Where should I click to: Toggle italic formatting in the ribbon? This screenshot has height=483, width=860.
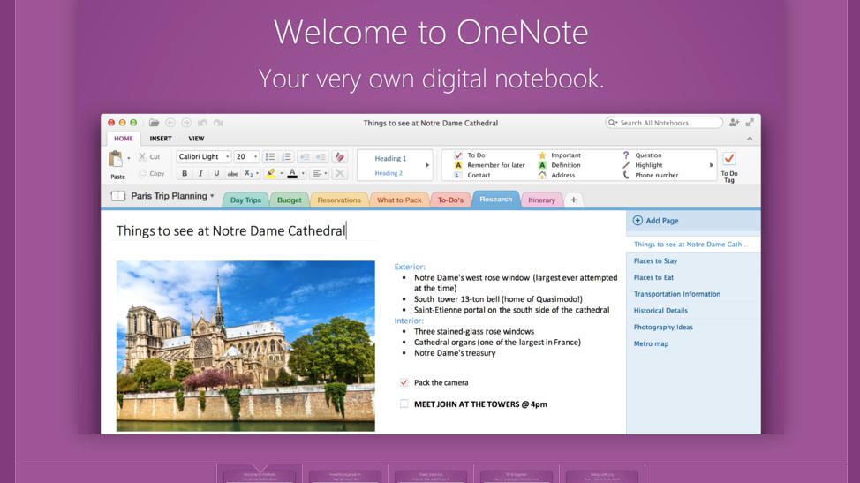(x=200, y=174)
